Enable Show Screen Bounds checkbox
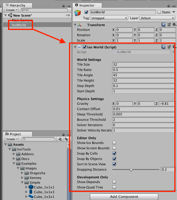177x200 pixels. [114, 148]
